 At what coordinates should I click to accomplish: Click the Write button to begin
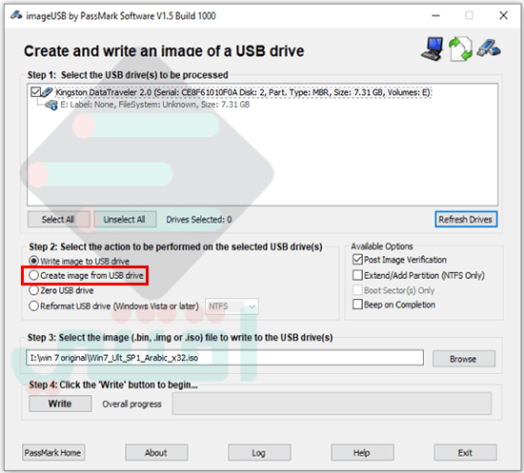point(60,404)
